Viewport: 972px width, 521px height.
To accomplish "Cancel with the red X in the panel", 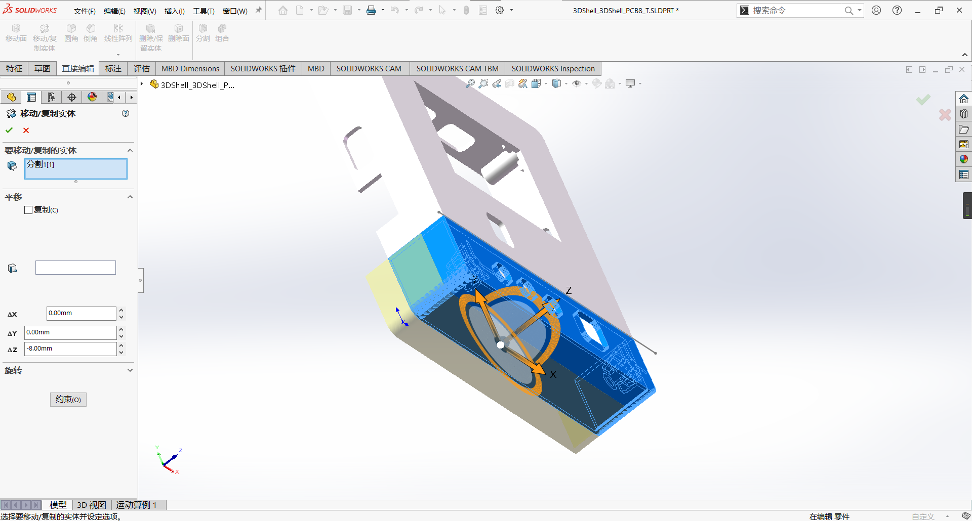I will (26, 131).
